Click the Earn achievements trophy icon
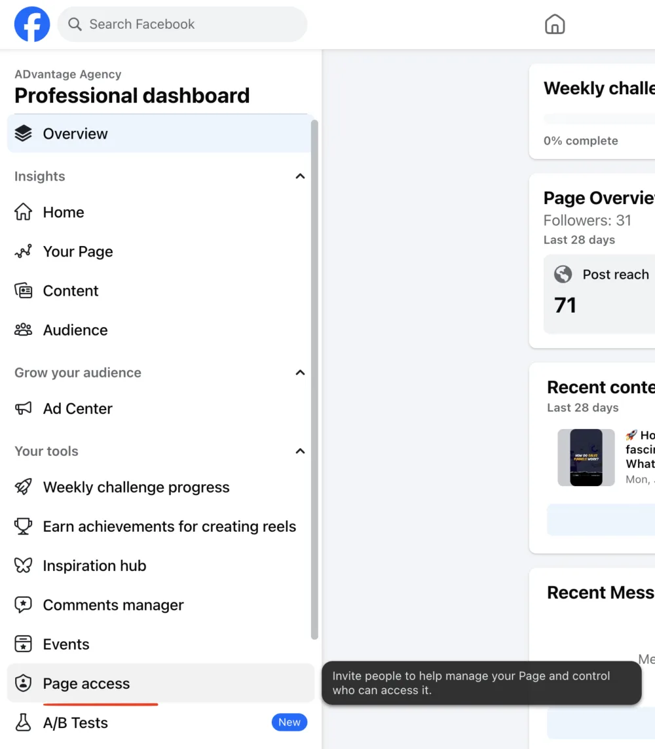The image size is (655, 749). pos(23,527)
